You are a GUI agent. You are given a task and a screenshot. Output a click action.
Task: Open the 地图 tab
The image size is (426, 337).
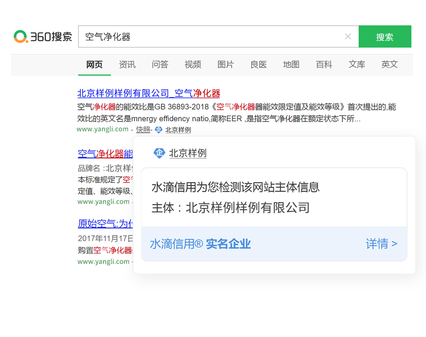coord(292,65)
